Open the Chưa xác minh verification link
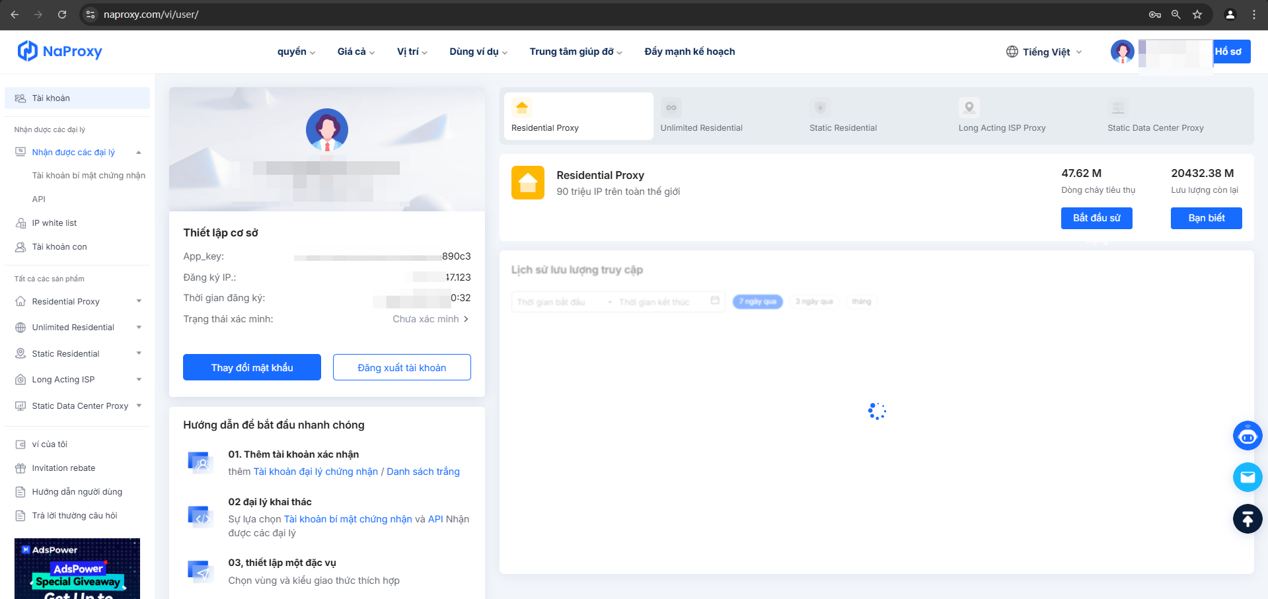This screenshot has height=599, width=1268. (x=431, y=319)
